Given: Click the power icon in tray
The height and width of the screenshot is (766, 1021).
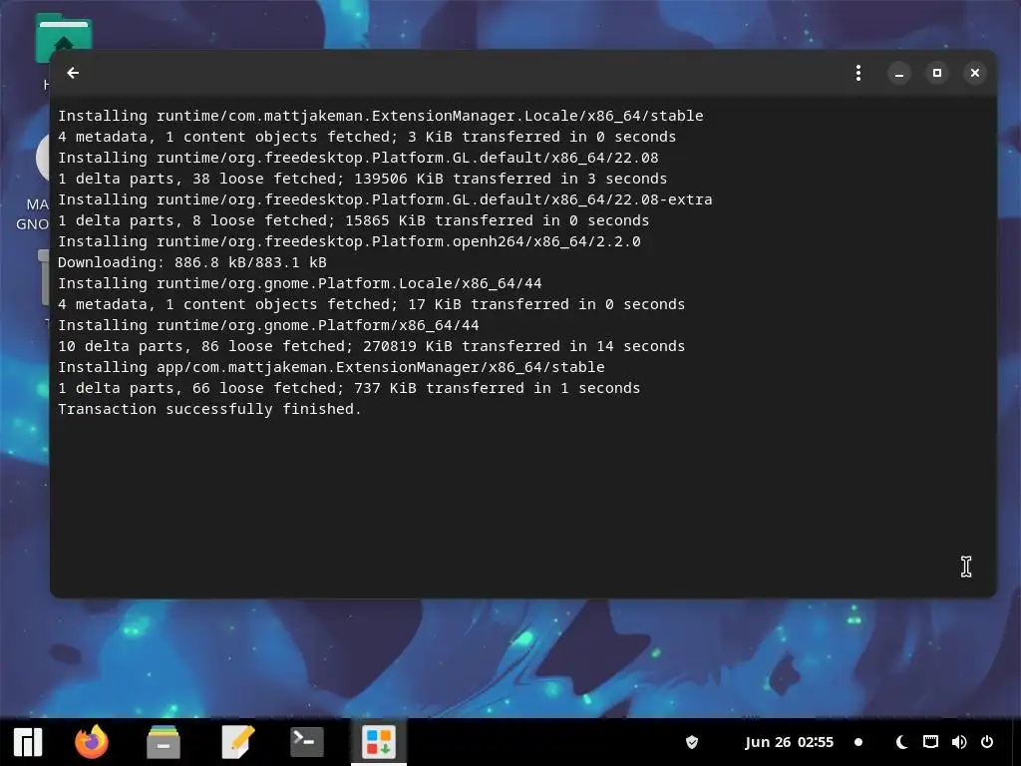Looking at the screenshot, I should click(x=987, y=742).
